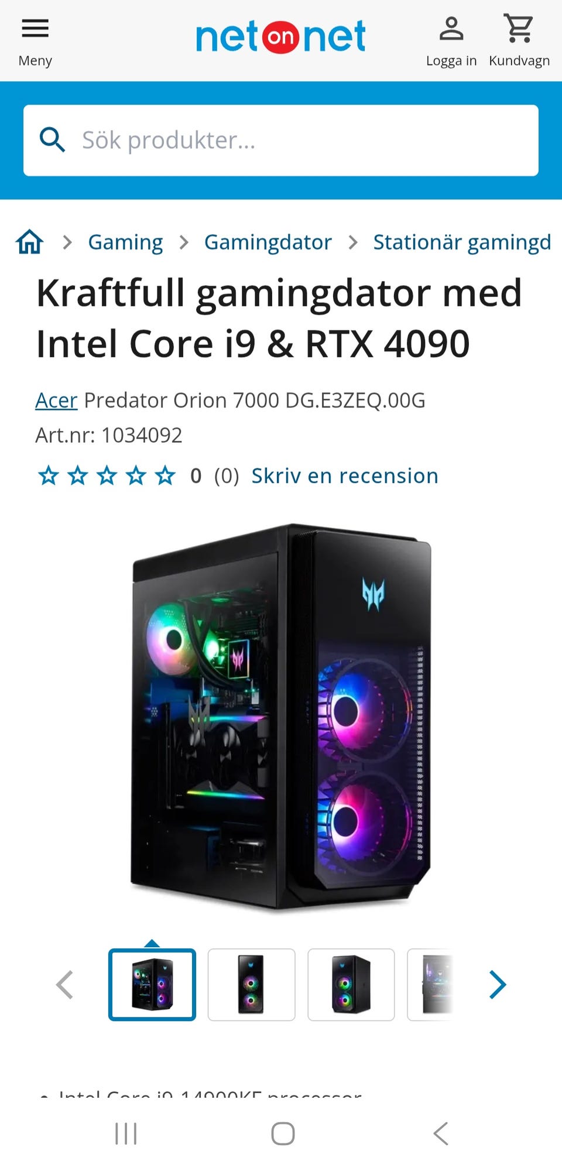Show next thumbnails with right chevron

pos(498,985)
